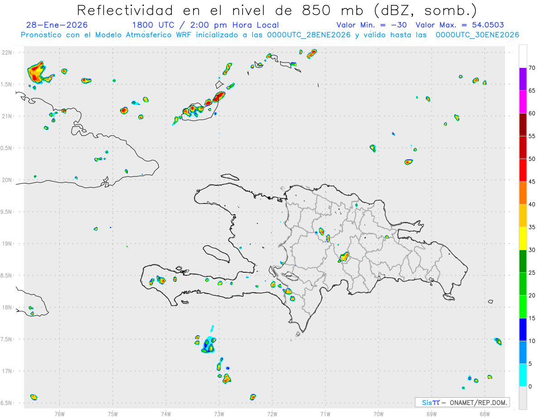The height and width of the screenshot is (420, 544).
Task: Click the '75W' longitude axis label
Action: pyautogui.click(x=112, y=414)
